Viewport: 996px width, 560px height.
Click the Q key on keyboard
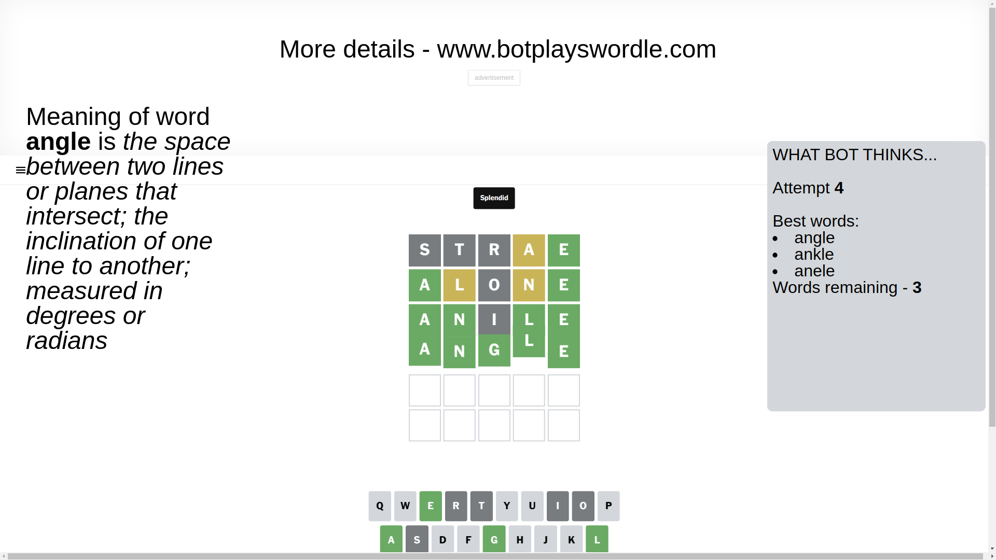pyautogui.click(x=380, y=506)
